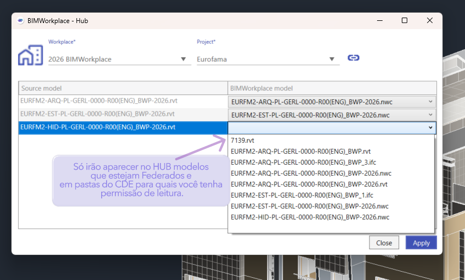Viewport: 465px width, 280px height.
Task: Select highlighted source row EURFM2-HID BWP-2026.rvt
Action: 123,127
